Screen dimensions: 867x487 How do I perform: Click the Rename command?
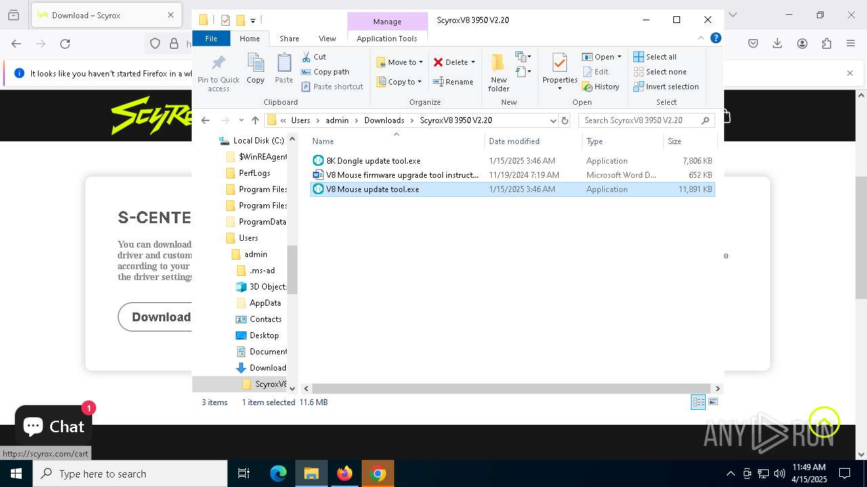click(x=453, y=82)
